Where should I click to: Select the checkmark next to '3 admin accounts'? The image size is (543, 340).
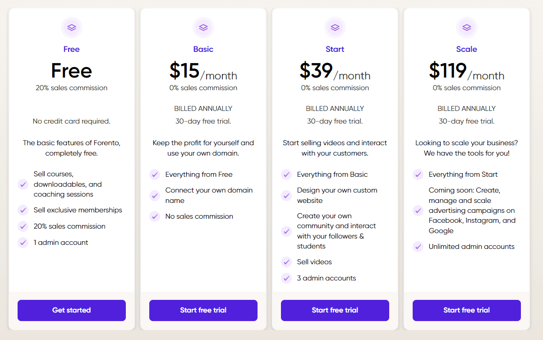(286, 278)
